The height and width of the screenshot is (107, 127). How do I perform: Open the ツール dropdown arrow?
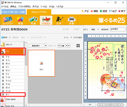71,37
